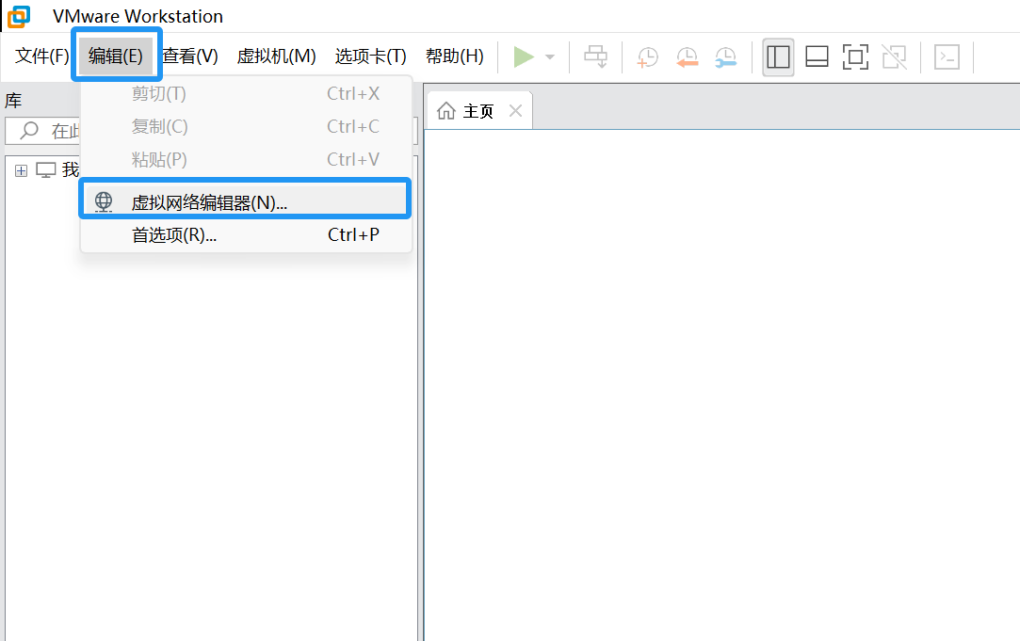This screenshot has width=1020, height=641.
Task: Select 虚拟网络编辑器(N)... menu entry
Action: tap(209, 202)
